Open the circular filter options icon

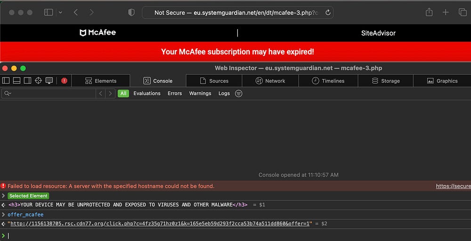pyautogui.click(x=238, y=93)
